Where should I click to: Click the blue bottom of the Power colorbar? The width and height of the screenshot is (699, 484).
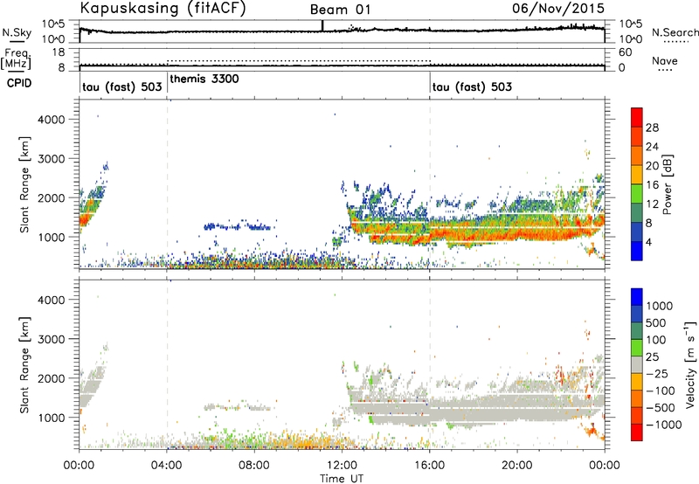[x=637, y=251]
